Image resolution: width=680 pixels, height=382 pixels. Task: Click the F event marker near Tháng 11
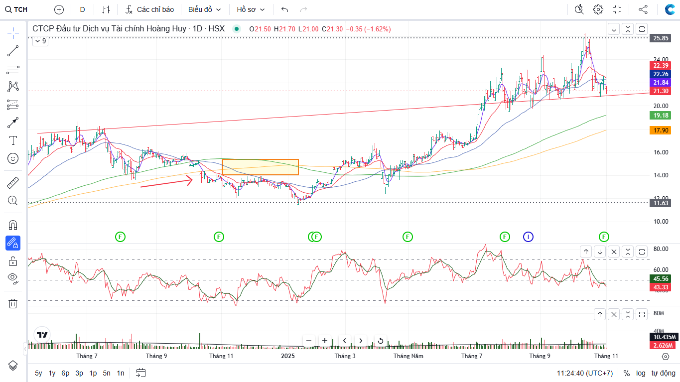click(219, 237)
